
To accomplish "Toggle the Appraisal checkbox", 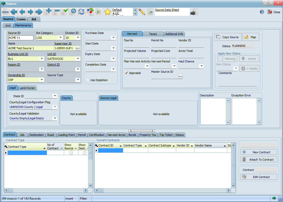I will click(x=126, y=73).
